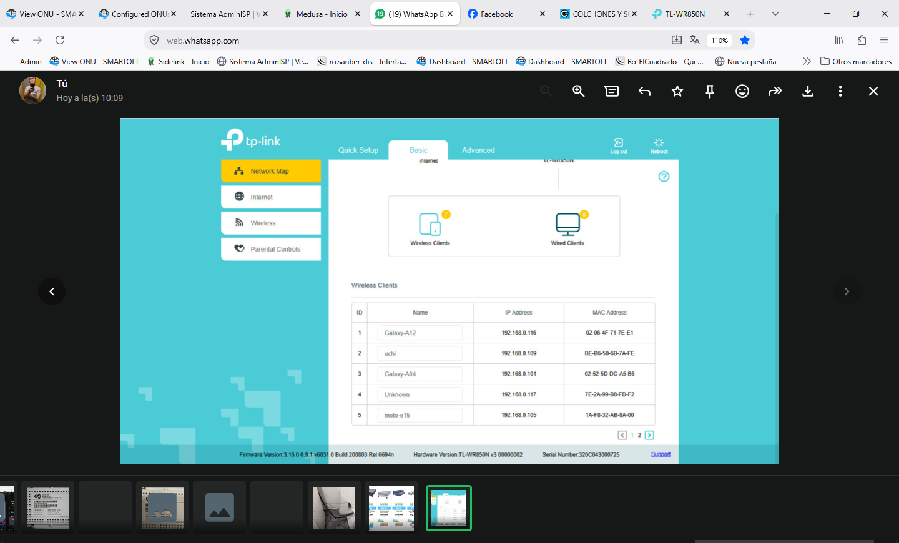
Task: Click the zoom magnifier icon in viewer toolbar
Action: [579, 91]
